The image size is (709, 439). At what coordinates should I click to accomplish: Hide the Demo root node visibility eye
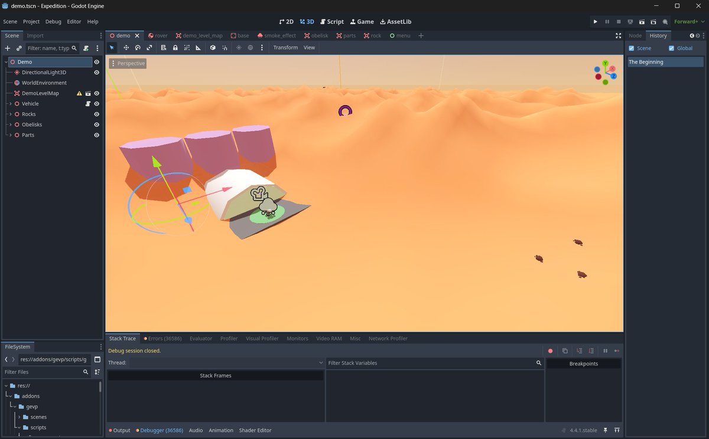[96, 62]
